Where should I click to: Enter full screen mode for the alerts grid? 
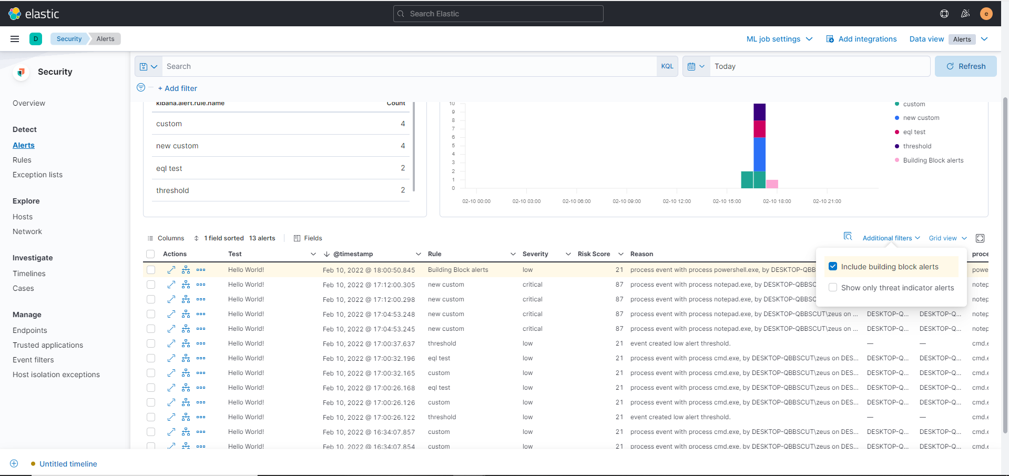coord(980,238)
